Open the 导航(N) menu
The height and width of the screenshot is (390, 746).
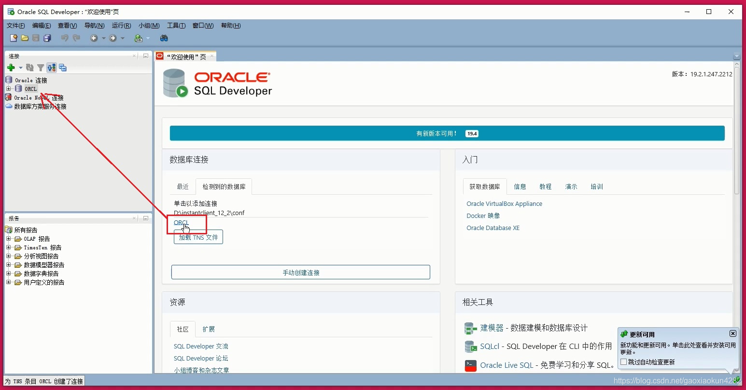tap(95, 26)
